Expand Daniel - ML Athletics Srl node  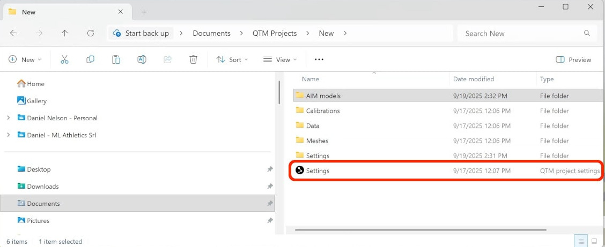coord(9,135)
